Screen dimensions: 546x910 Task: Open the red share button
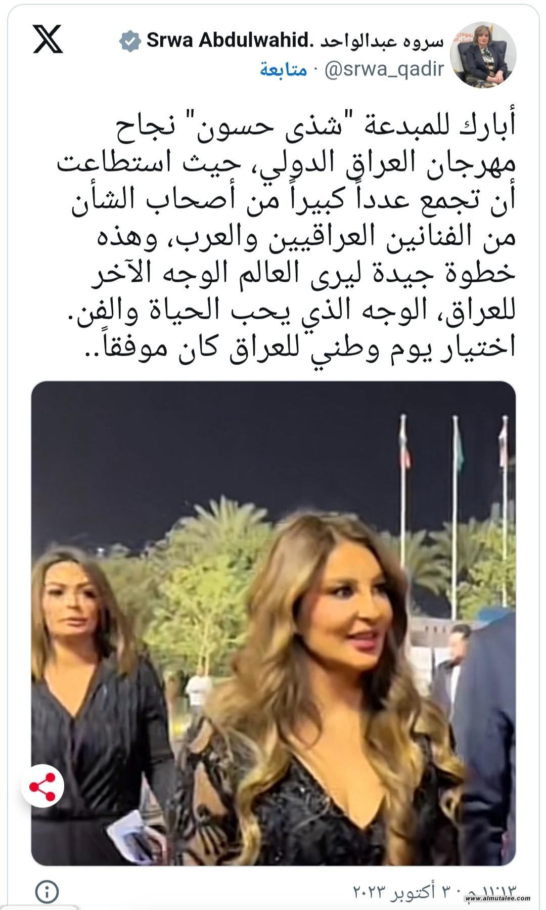coord(42,787)
